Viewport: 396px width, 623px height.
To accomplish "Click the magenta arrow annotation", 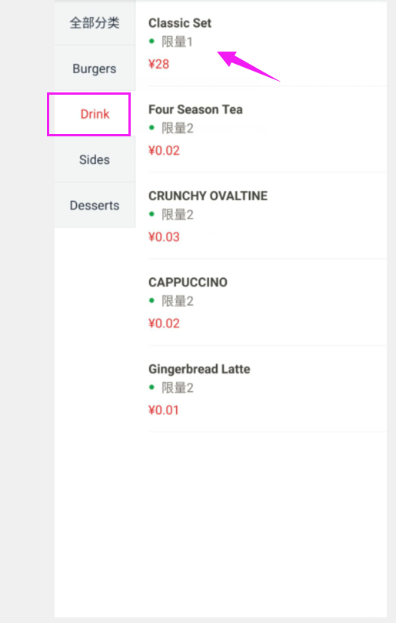I will pos(248,66).
